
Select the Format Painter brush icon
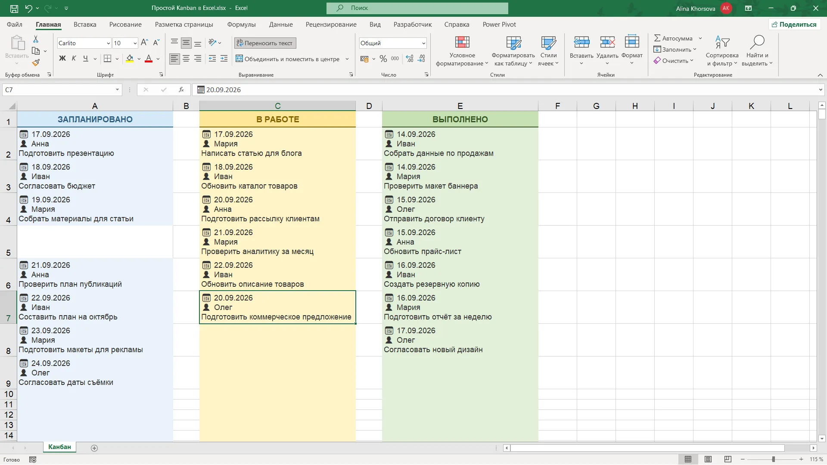[x=36, y=63]
